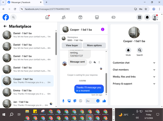Open the Daniel conversation from 7m ago
The width and height of the screenshot is (163, 121).
tap(27, 69)
